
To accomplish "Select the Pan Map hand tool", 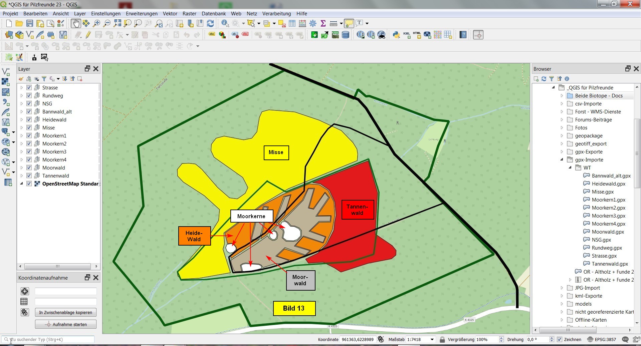I will 76,23.
